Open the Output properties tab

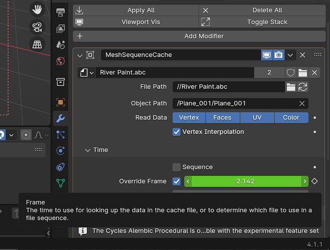[60, 12]
